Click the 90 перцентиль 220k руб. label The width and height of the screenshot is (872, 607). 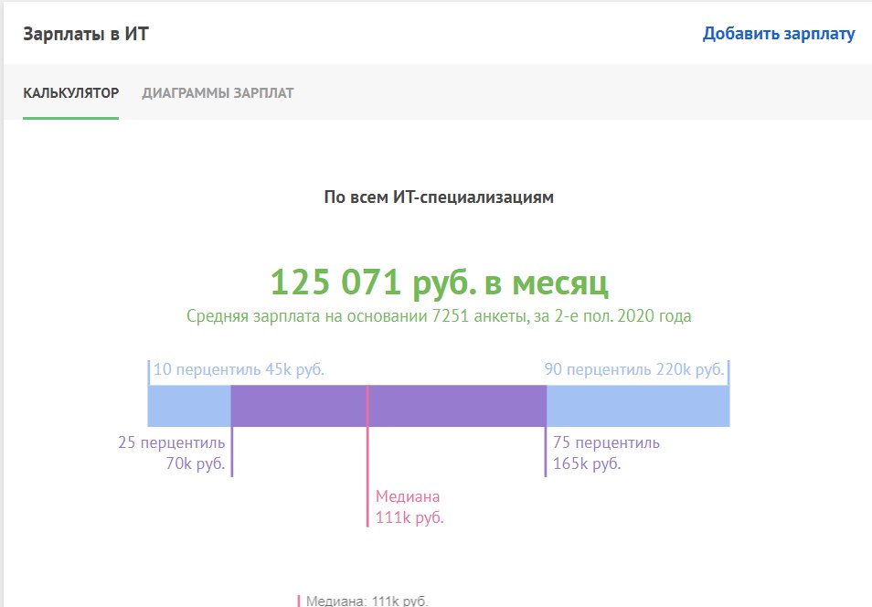[634, 369]
